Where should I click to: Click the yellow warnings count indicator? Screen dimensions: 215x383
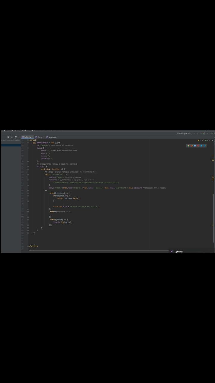point(199,140)
